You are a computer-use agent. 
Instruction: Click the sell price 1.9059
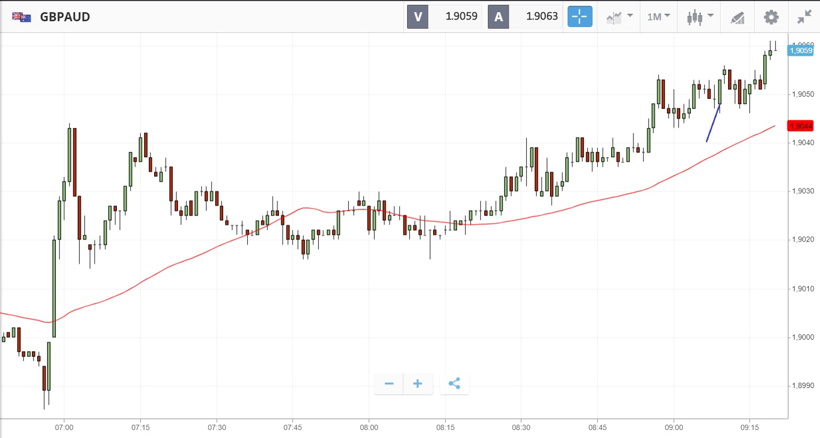coord(461,16)
